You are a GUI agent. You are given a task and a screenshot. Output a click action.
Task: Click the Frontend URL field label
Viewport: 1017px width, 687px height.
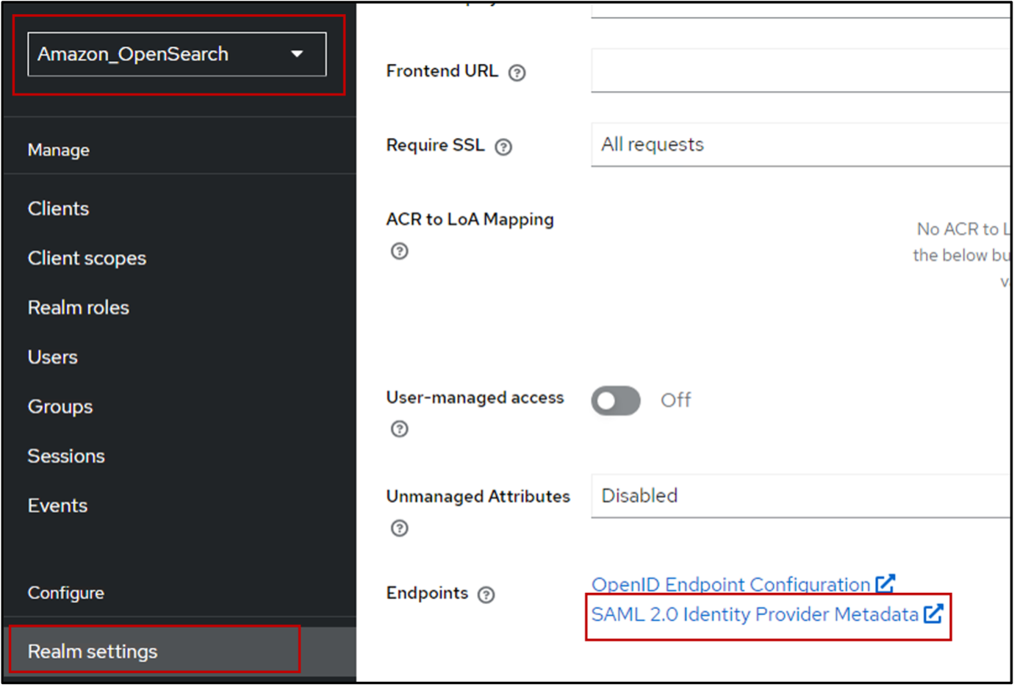(442, 71)
